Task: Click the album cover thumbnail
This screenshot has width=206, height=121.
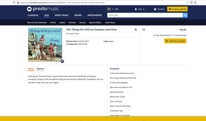Action: [45, 45]
